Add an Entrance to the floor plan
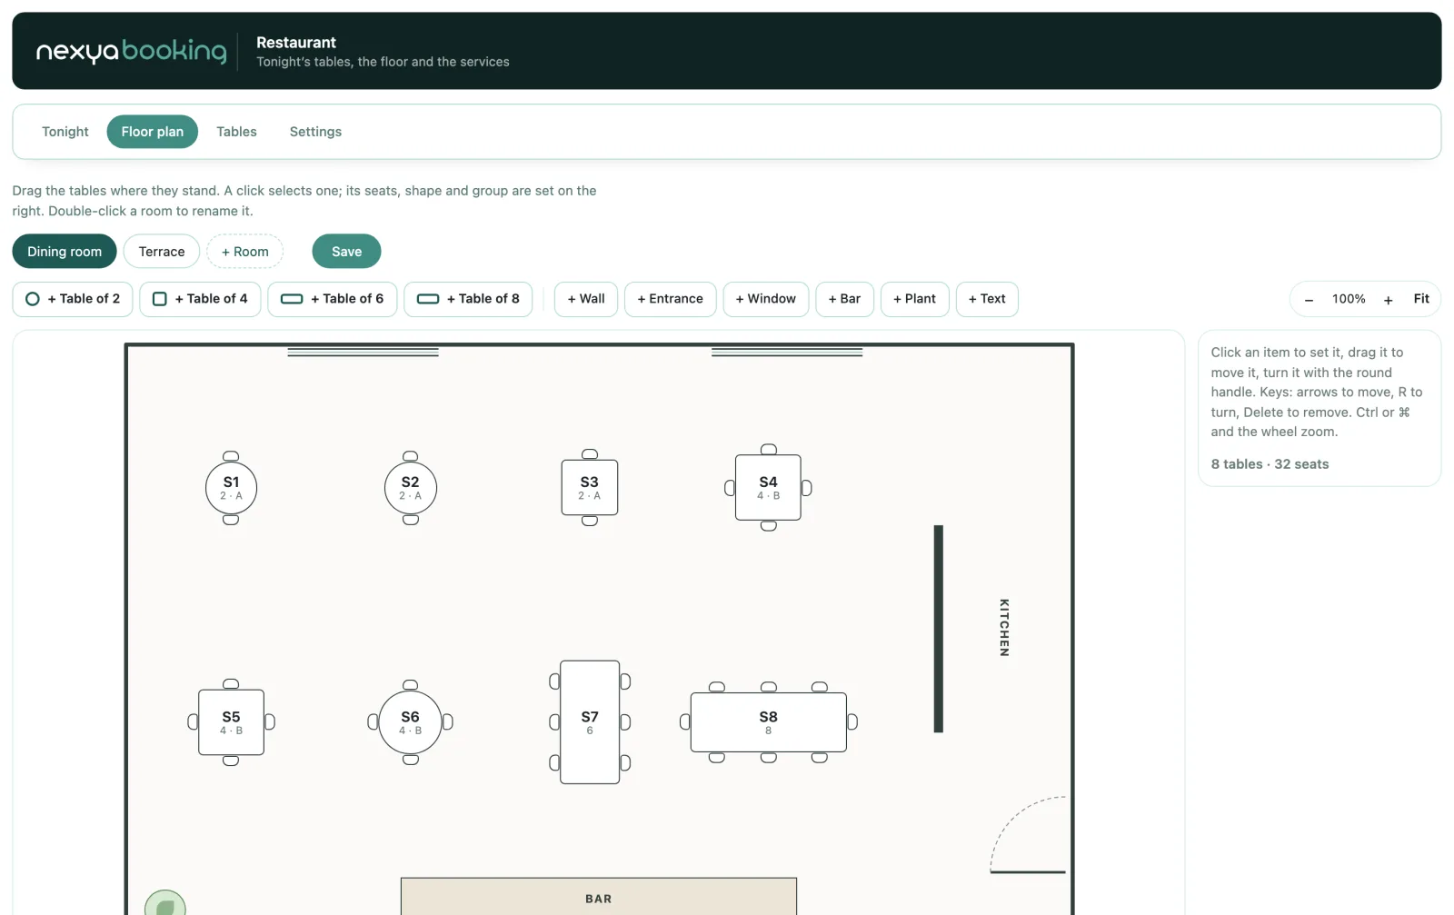The image size is (1454, 915). pyautogui.click(x=671, y=299)
